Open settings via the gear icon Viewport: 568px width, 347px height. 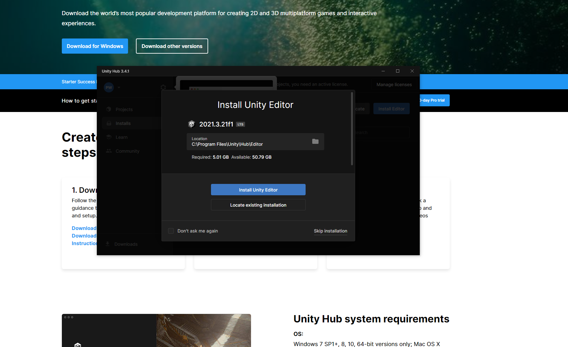[x=163, y=87]
